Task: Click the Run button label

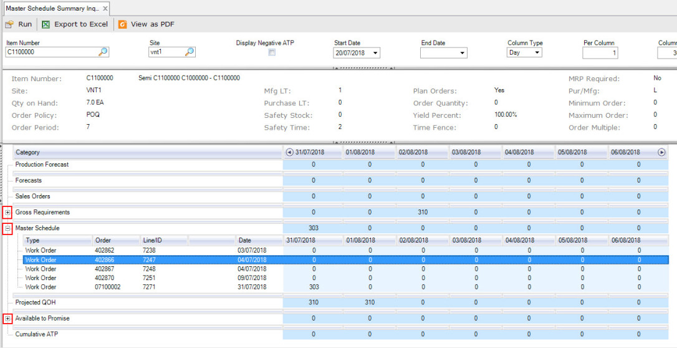Action: coord(25,24)
